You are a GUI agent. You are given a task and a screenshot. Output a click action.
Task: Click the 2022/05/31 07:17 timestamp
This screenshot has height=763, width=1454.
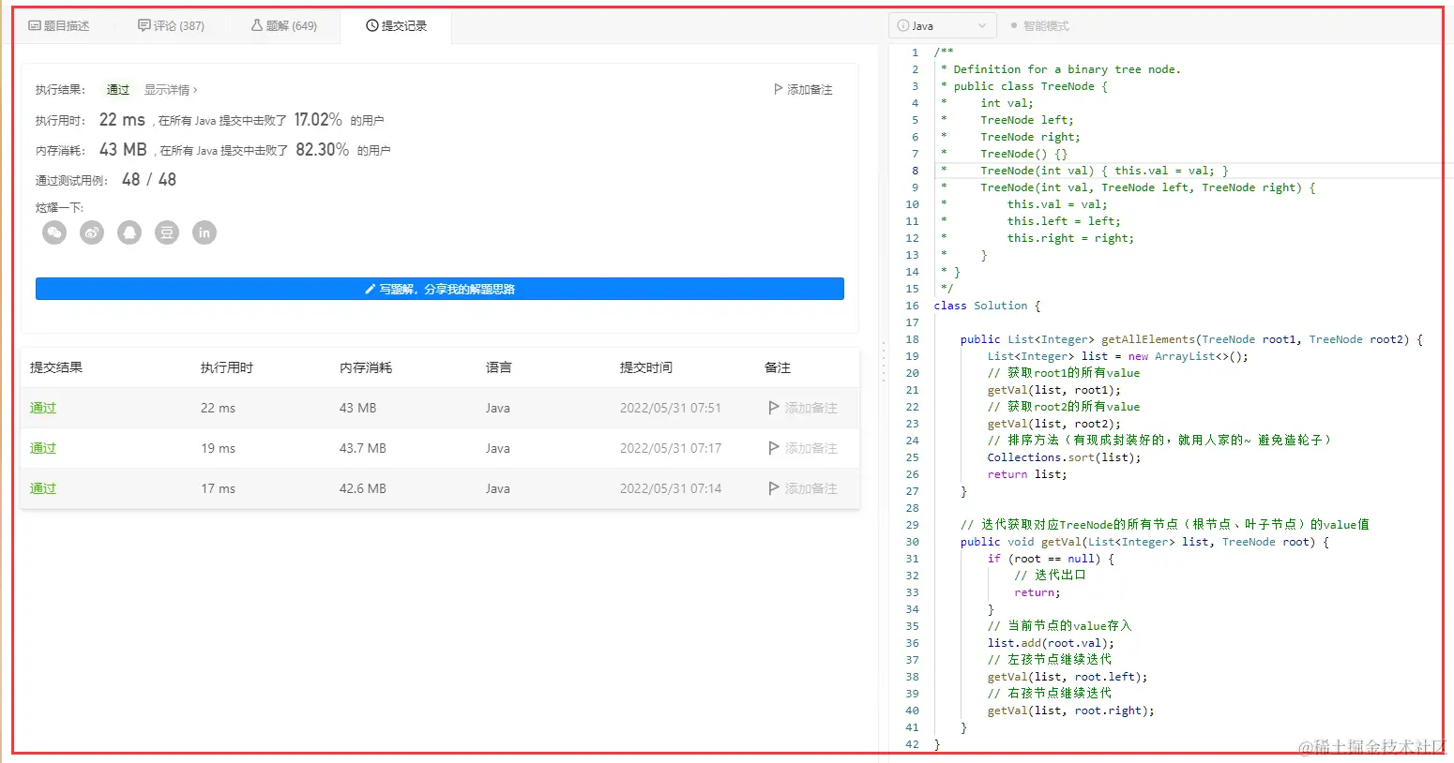point(671,448)
